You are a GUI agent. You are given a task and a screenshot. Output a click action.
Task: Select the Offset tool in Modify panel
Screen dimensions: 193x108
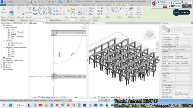click(x=40, y=9)
